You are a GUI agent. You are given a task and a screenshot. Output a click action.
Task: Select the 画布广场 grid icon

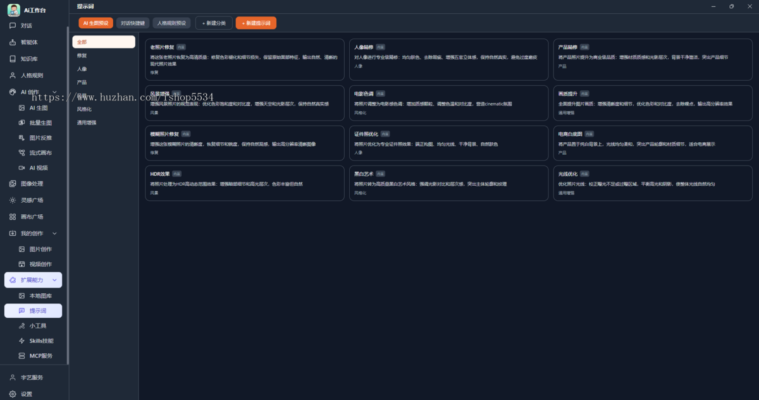(x=13, y=217)
